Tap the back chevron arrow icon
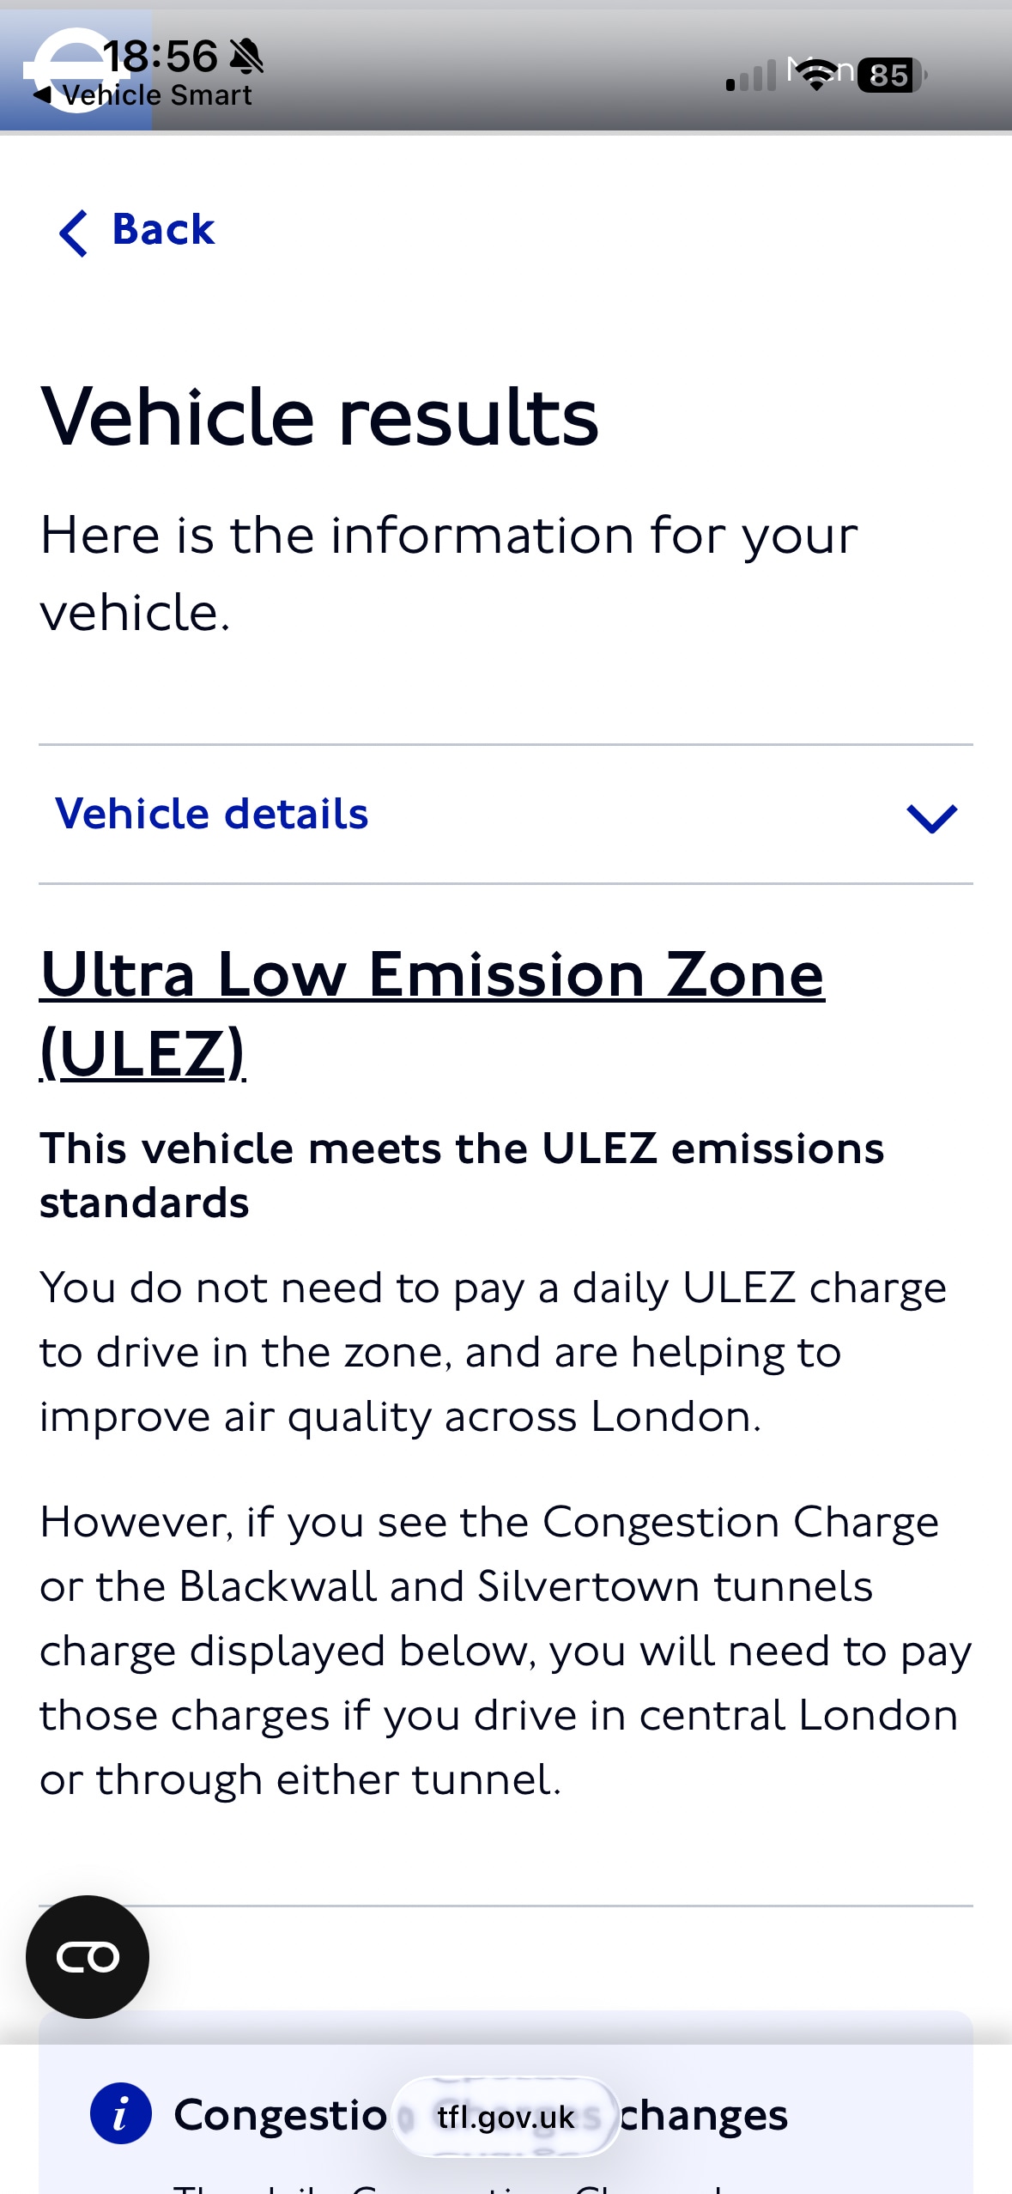1012x2194 pixels. pyautogui.click(x=73, y=233)
